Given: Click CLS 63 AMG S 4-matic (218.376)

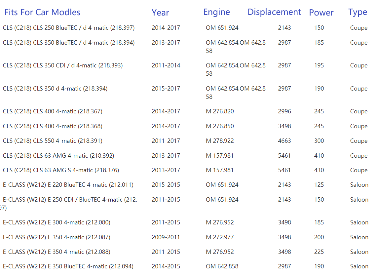Looking at the screenshot, I should [61, 170].
